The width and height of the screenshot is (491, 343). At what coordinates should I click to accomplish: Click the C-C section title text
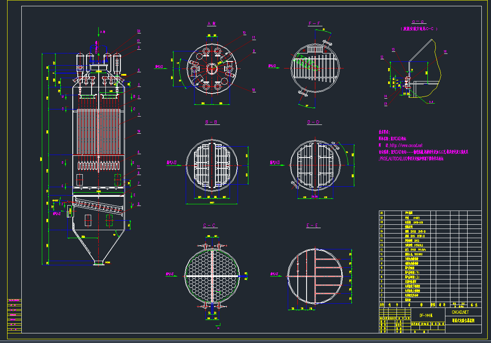click(210, 226)
